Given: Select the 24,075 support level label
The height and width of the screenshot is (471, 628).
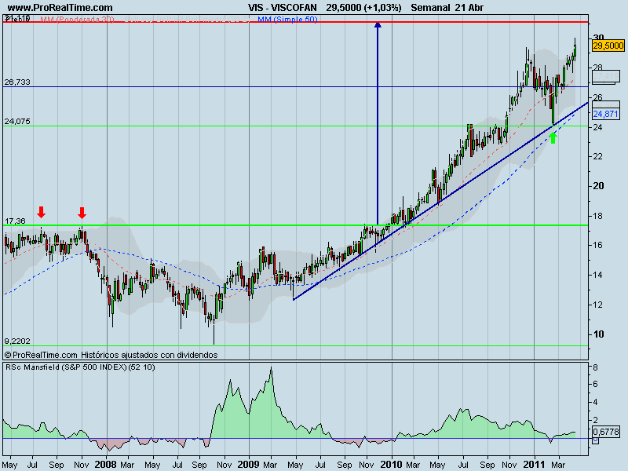Looking at the screenshot, I should (x=17, y=122).
